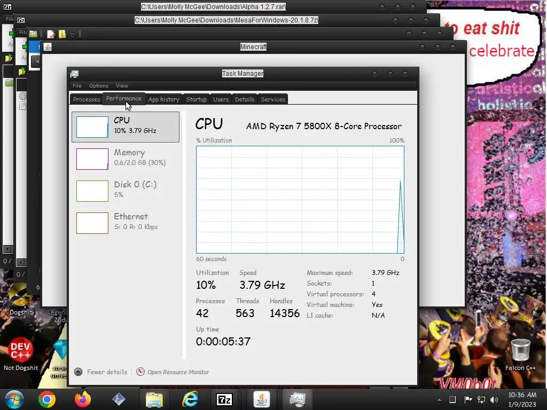The height and width of the screenshot is (410, 547).
Task: Launch Internet Explorer from the taskbar
Action: [x=190, y=399]
